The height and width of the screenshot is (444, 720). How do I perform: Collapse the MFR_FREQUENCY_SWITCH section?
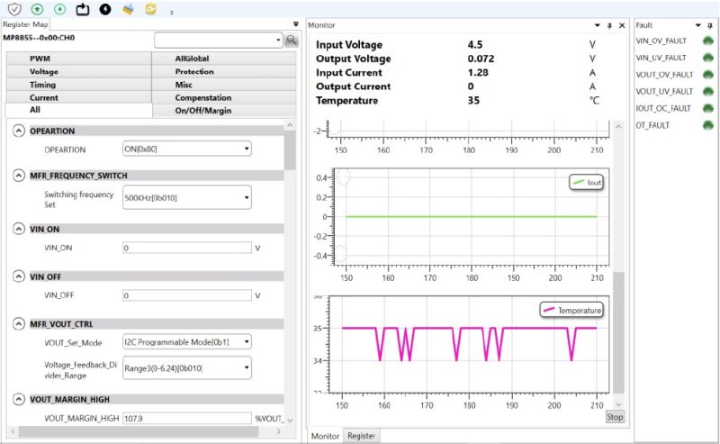[18, 176]
